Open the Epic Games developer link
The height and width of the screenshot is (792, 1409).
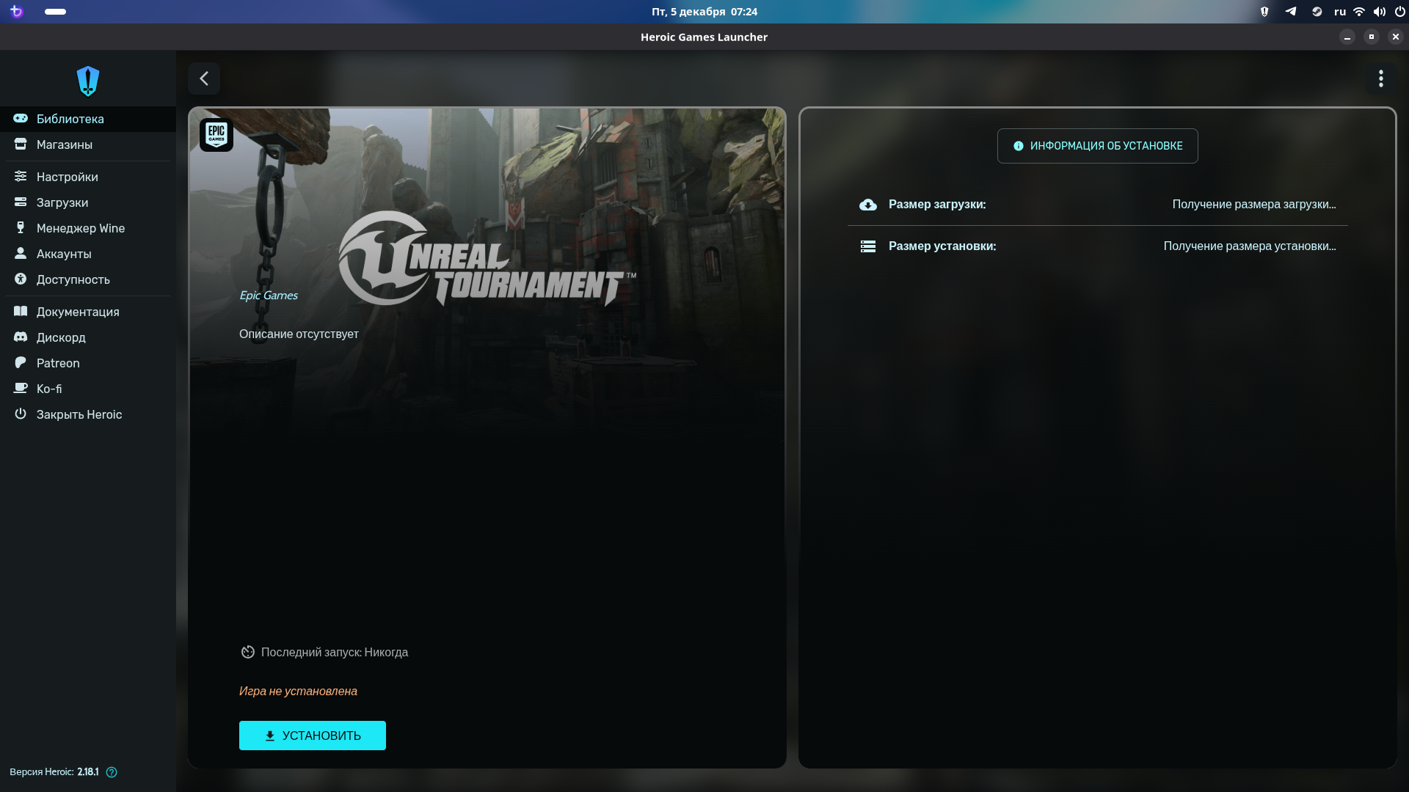[x=269, y=296]
